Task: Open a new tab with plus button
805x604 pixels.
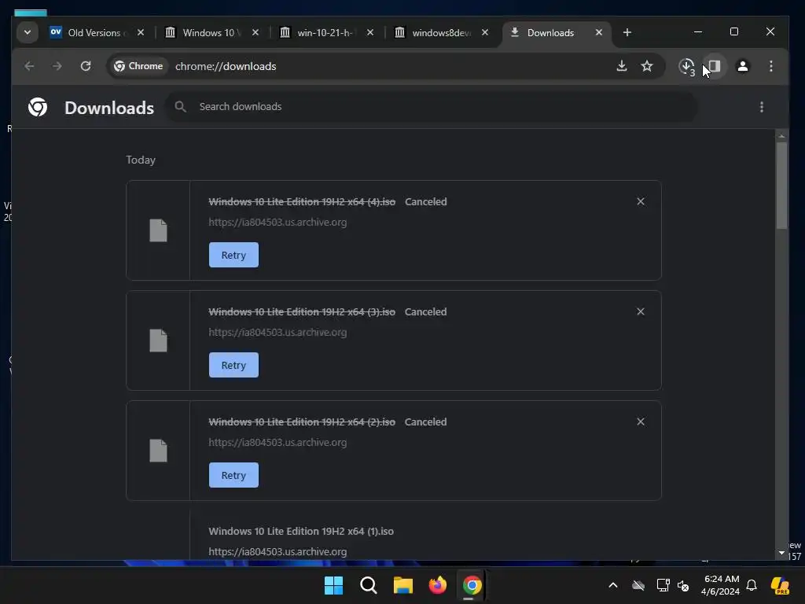Action: tap(627, 32)
